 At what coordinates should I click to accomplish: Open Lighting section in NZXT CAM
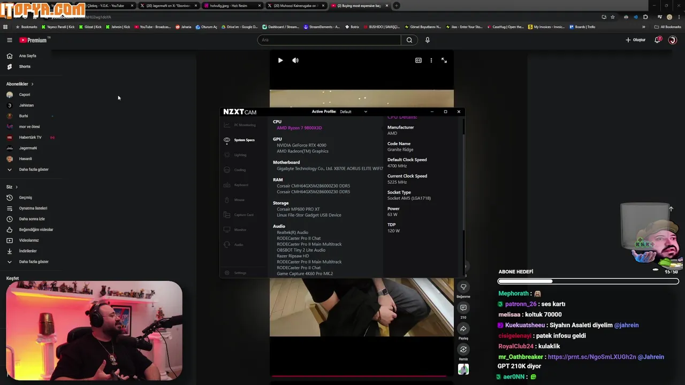pos(235,155)
